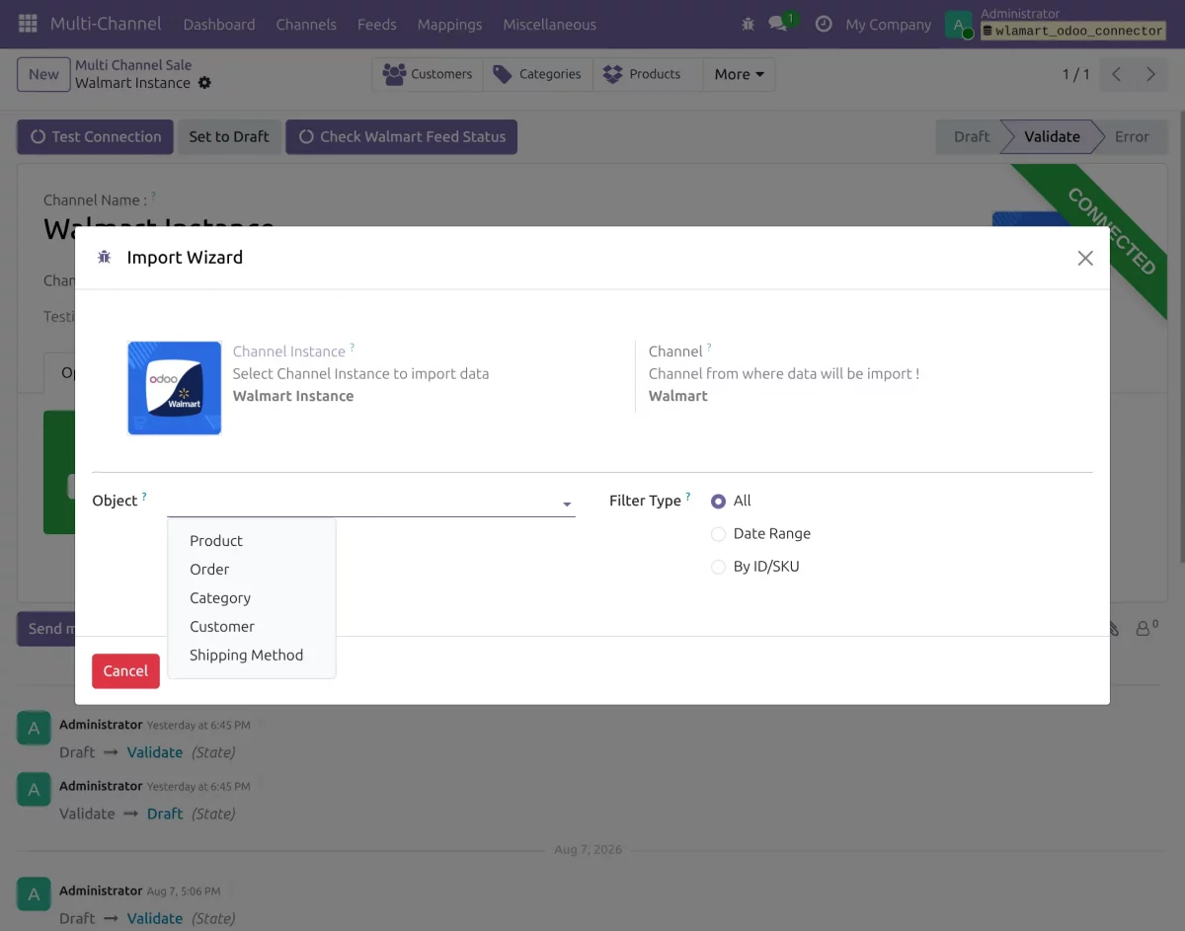The image size is (1185, 931).
Task: Click the Walmart Odoo channel logo image
Action: [x=175, y=388]
